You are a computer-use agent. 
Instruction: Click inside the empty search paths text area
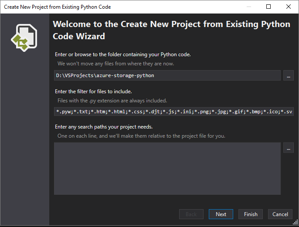(x=167, y=169)
